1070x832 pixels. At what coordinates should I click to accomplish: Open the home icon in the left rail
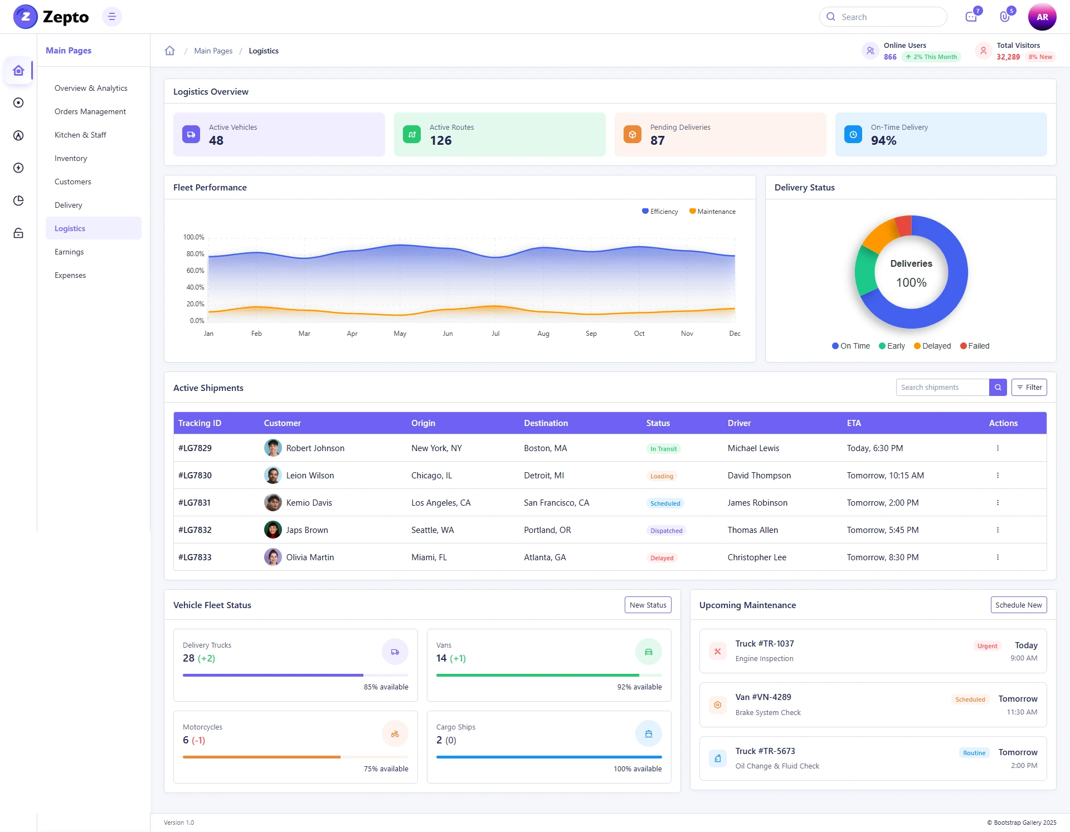click(18, 70)
